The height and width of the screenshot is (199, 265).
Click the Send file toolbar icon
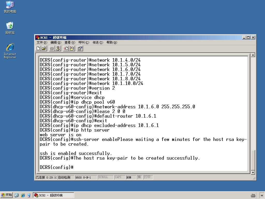pos(66,48)
